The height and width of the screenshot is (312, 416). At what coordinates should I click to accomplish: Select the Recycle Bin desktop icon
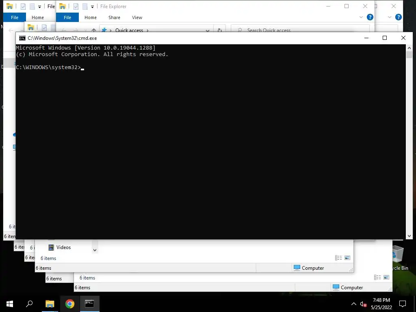[x=399, y=257]
